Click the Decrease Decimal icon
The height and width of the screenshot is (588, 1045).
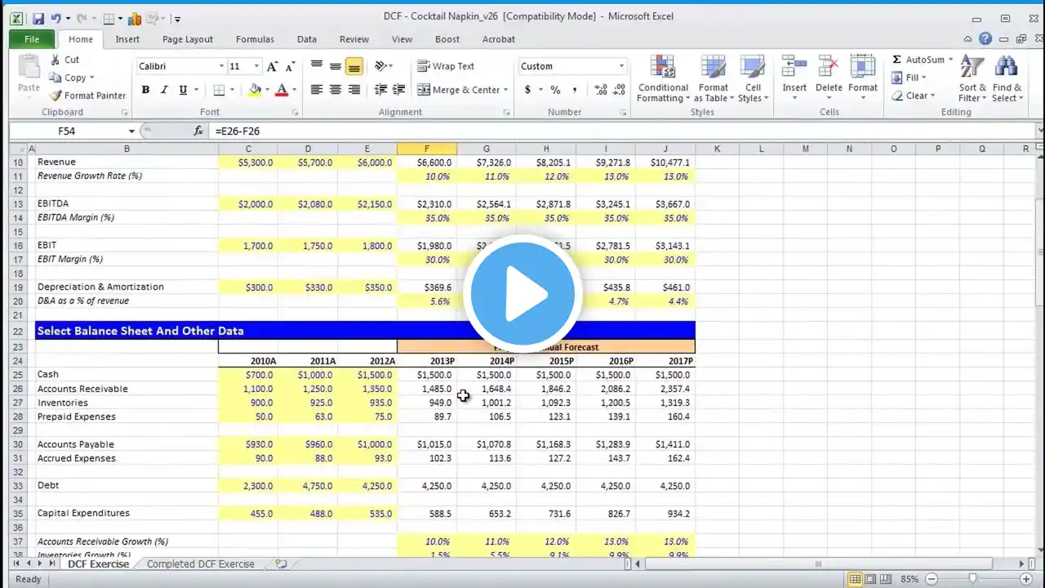[x=620, y=90]
